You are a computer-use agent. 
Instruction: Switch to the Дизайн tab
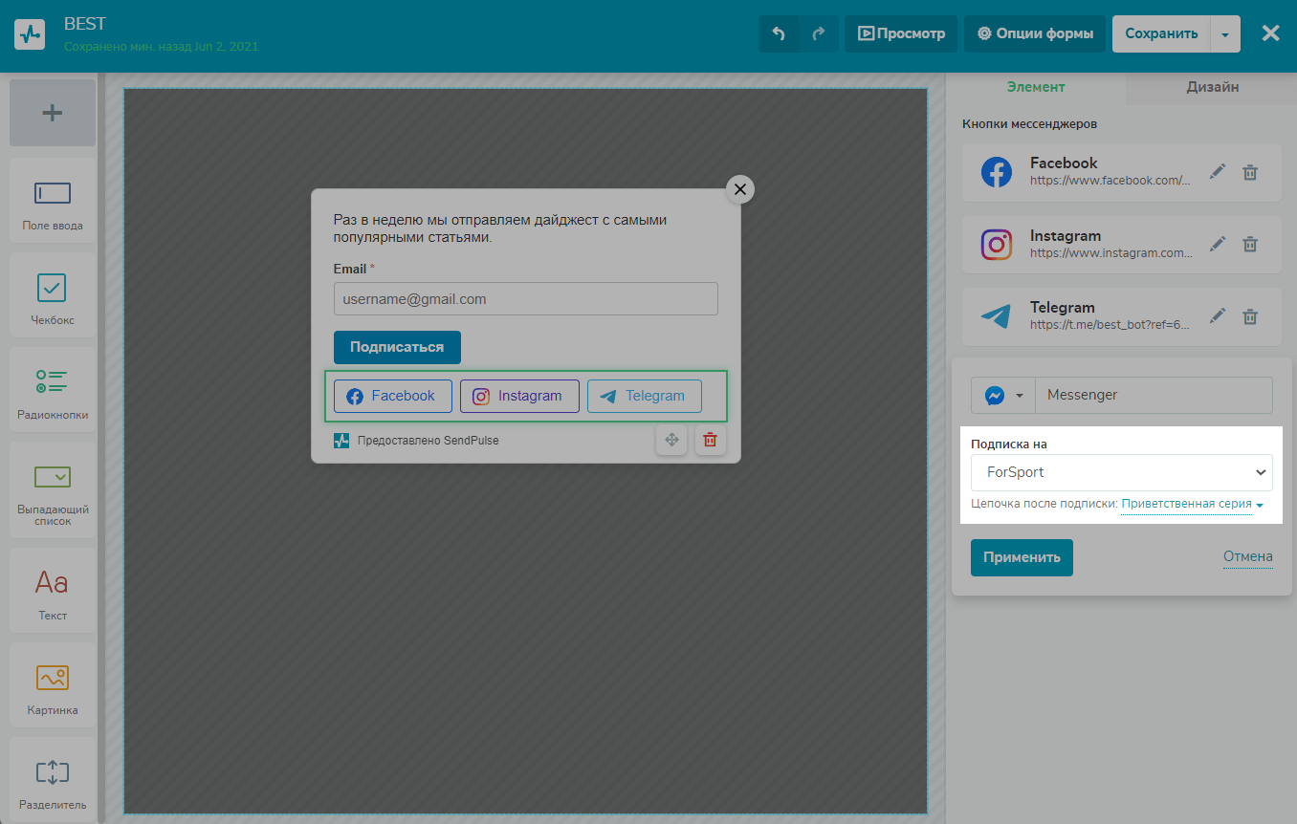coord(1212,87)
